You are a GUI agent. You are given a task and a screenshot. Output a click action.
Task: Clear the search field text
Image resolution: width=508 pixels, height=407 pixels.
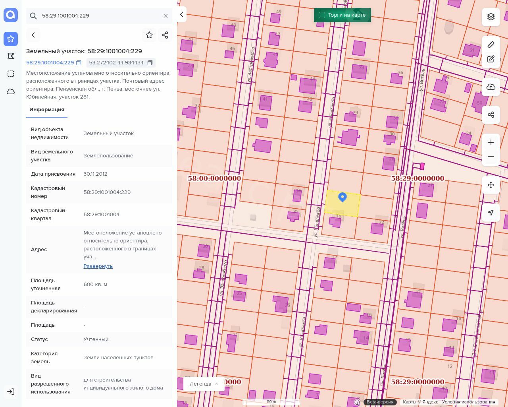pyautogui.click(x=165, y=16)
